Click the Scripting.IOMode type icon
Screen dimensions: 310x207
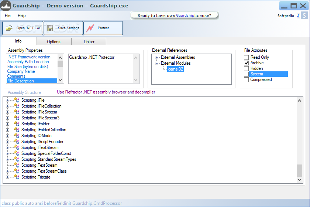tap(17, 136)
